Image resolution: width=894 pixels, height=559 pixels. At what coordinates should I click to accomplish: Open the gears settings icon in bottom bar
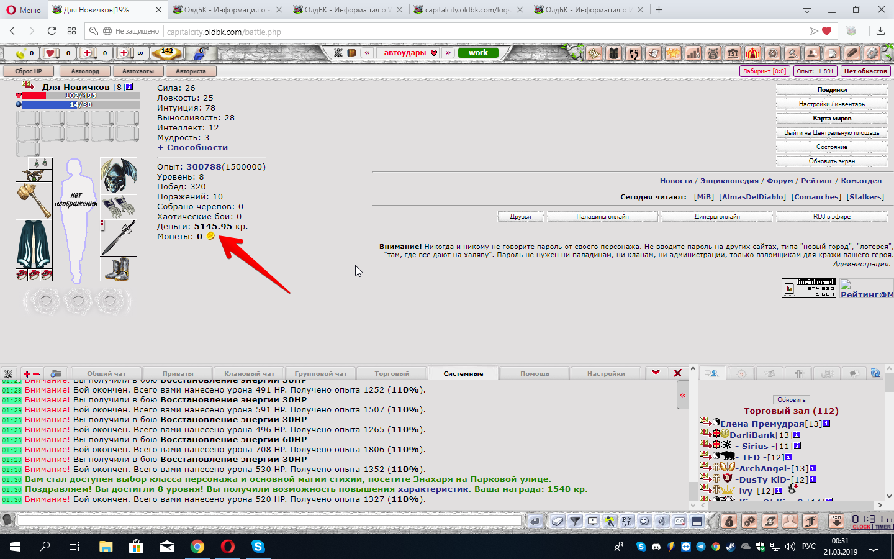pyautogui.click(x=749, y=521)
